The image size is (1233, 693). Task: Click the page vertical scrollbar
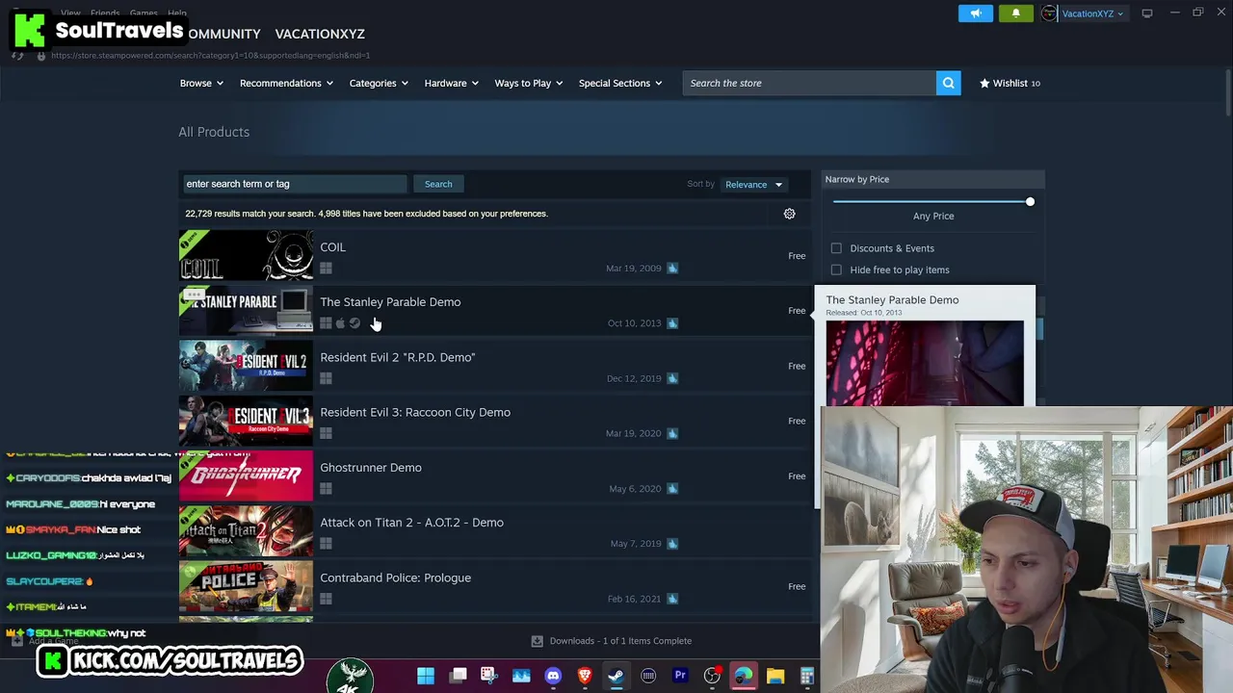pos(1227,91)
